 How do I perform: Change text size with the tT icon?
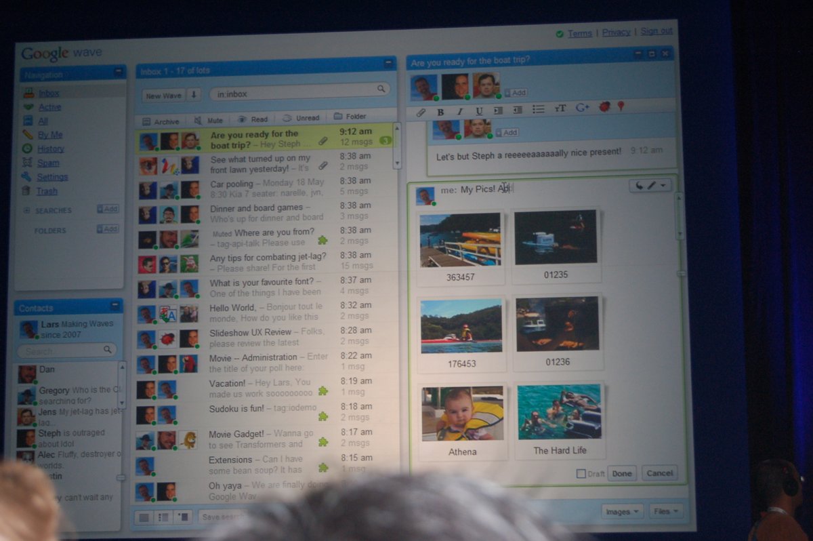560,108
